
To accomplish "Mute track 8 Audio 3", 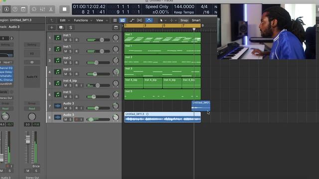I will [65, 119].
